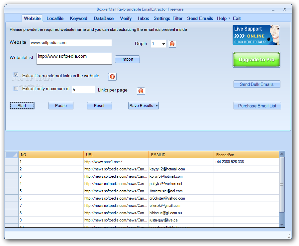
Task: Open the Keyword tab
Action: click(78, 19)
